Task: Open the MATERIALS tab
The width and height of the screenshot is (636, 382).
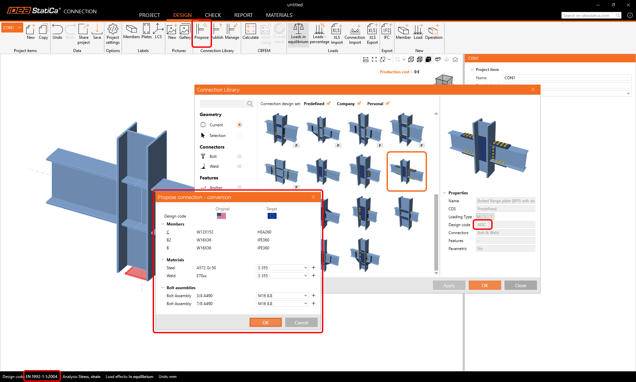Action: [279, 15]
